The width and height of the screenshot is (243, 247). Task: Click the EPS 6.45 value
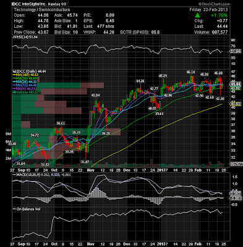(x=109, y=21)
